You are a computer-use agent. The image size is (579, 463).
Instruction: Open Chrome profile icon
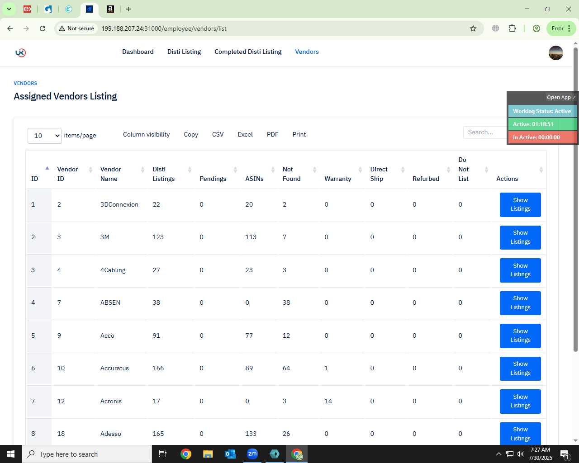click(x=536, y=28)
